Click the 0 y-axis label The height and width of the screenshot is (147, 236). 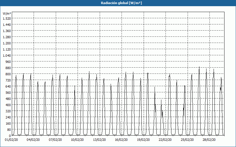(x=10, y=136)
